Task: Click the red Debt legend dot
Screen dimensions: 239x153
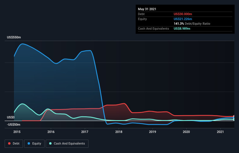Action: pos(9,143)
